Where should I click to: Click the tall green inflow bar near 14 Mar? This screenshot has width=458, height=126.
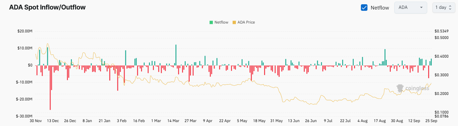pyautogui.click(x=176, y=55)
